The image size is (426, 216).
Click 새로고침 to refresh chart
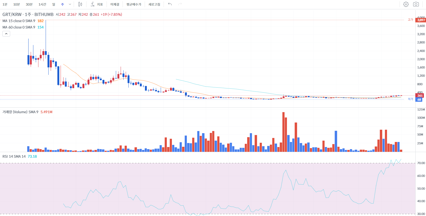(x=154, y=4)
